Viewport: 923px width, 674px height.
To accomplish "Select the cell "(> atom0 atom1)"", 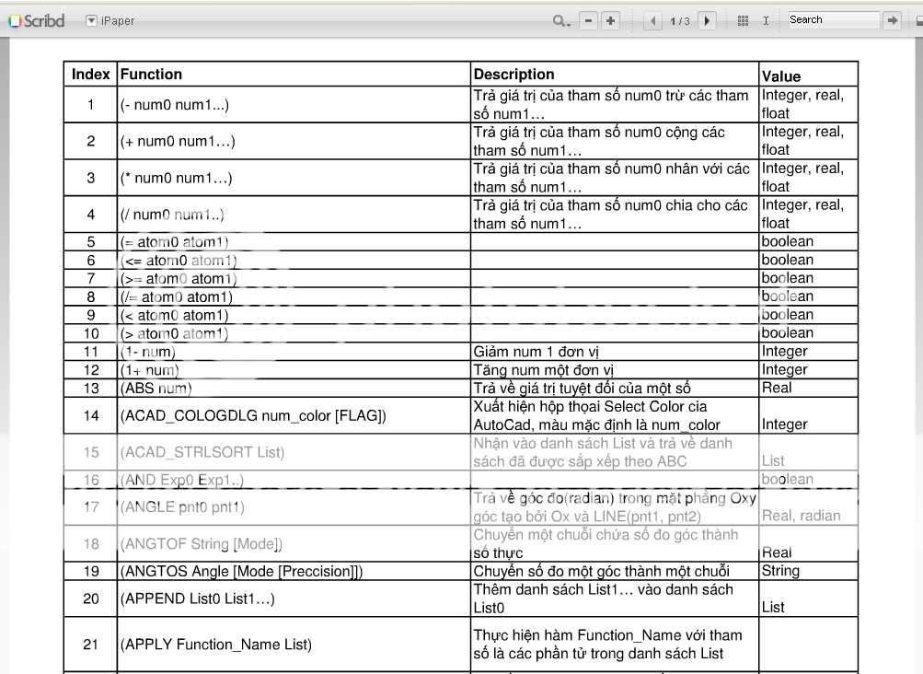I will click(294, 333).
